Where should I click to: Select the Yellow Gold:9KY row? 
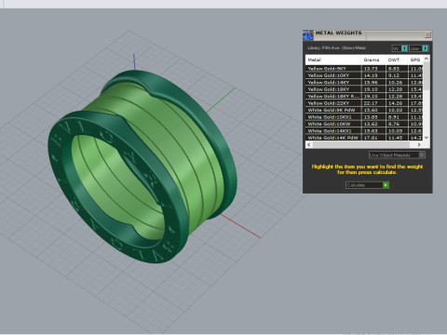[x=364, y=69]
